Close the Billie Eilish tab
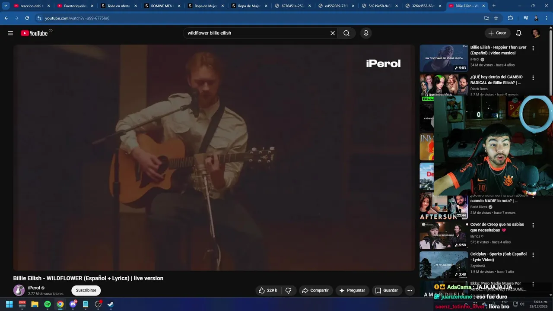This screenshot has width=553, height=311. click(x=483, y=6)
